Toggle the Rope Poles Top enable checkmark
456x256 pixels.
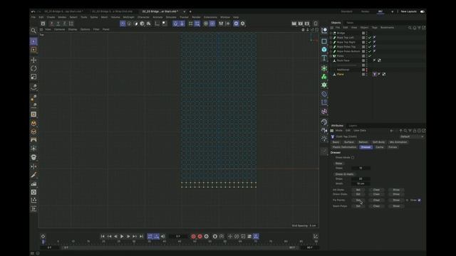tap(370, 47)
